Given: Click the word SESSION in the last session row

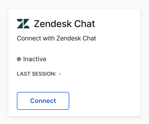Looking at the screenshot, I should click(x=44, y=74).
